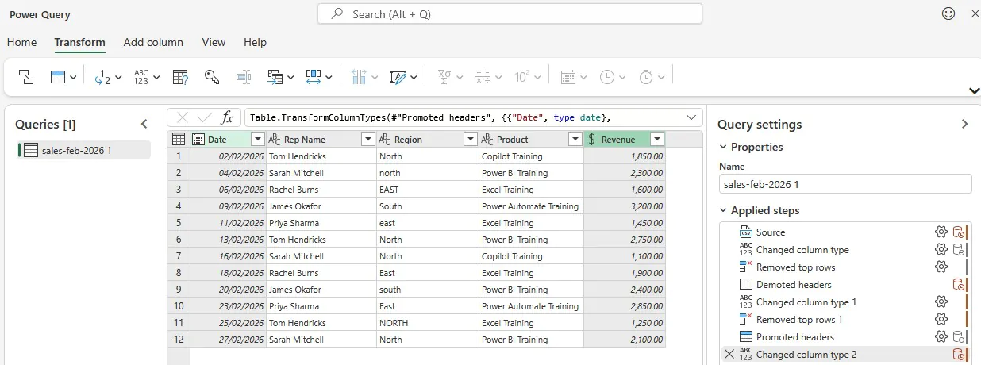Click the Time clock toolbar icon

coord(607,77)
